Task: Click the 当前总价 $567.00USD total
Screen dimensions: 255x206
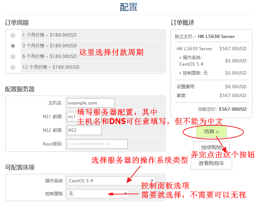Action: click(x=232, y=109)
